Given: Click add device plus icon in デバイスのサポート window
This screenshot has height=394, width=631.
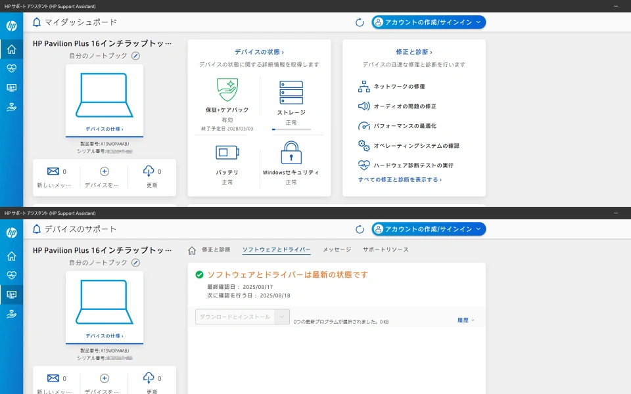Looking at the screenshot, I should pos(105,378).
